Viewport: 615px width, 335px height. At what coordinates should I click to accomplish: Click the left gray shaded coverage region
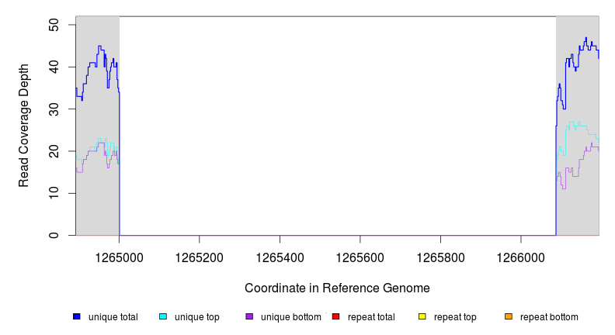(x=97, y=194)
